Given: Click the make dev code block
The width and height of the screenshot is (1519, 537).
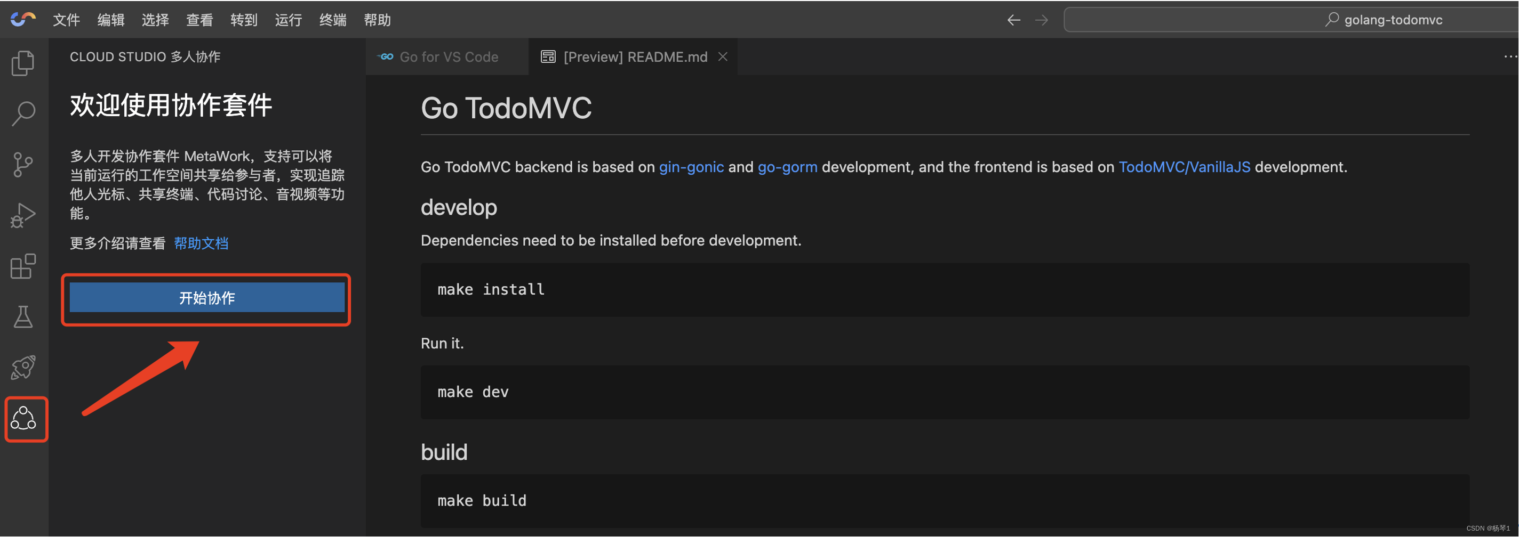Looking at the screenshot, I should tap(945, 392).
